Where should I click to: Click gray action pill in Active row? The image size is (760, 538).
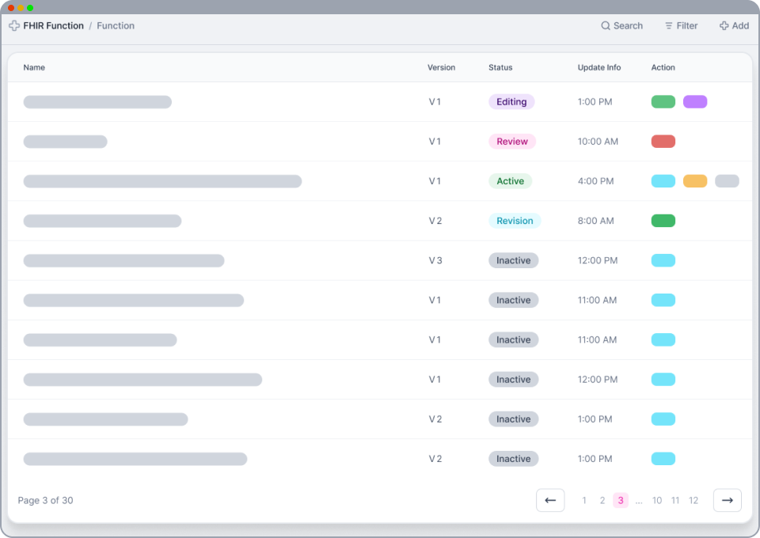tap(726, 181)
